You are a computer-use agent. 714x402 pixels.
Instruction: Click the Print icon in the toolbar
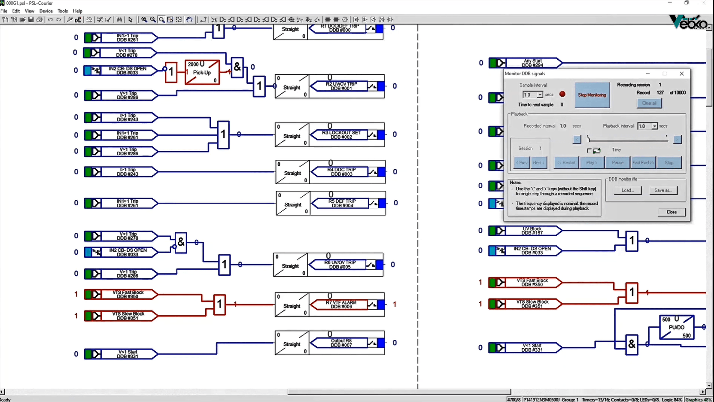(39, 20)
